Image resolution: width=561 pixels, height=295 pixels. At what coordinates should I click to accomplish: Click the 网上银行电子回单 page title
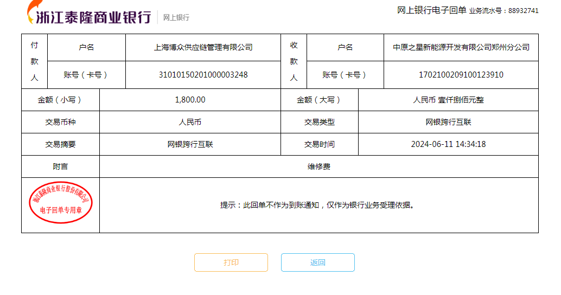431,10
